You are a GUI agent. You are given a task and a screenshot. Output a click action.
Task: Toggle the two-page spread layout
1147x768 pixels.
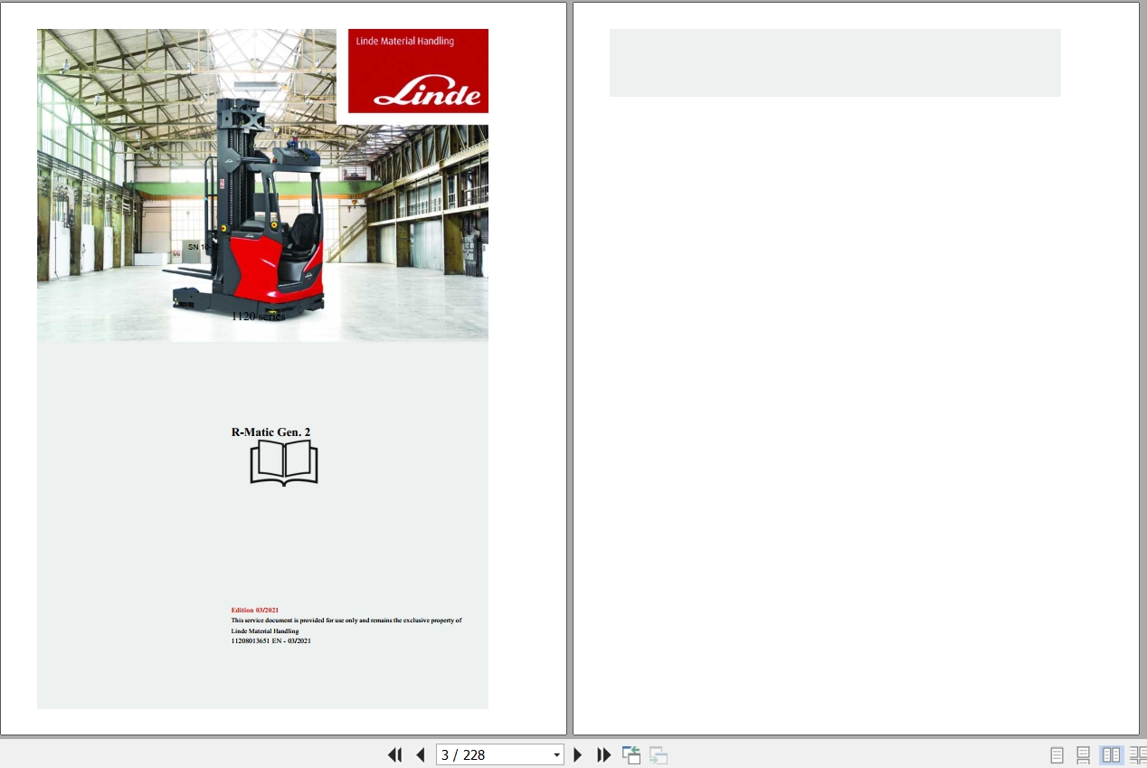[1111, 754]
